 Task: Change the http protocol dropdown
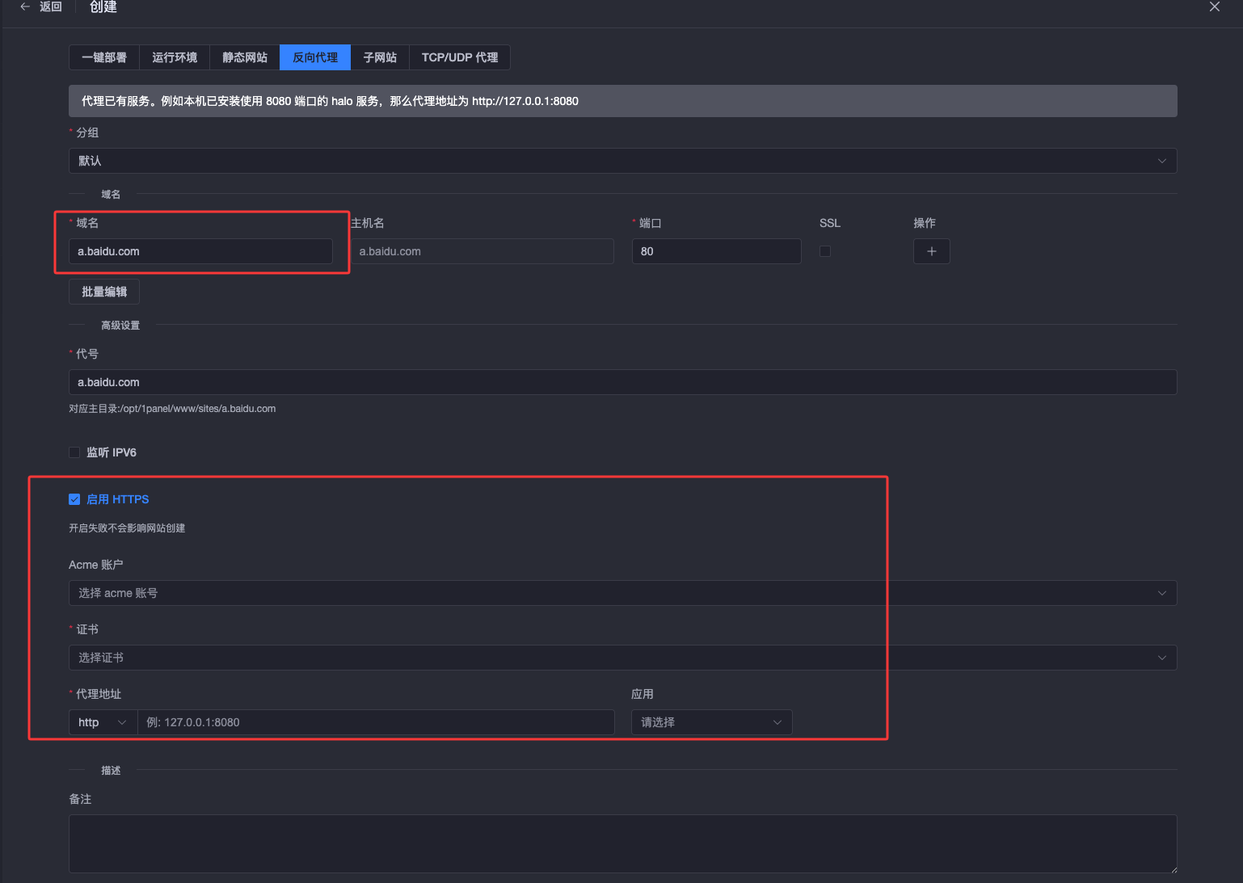(103, 722)
